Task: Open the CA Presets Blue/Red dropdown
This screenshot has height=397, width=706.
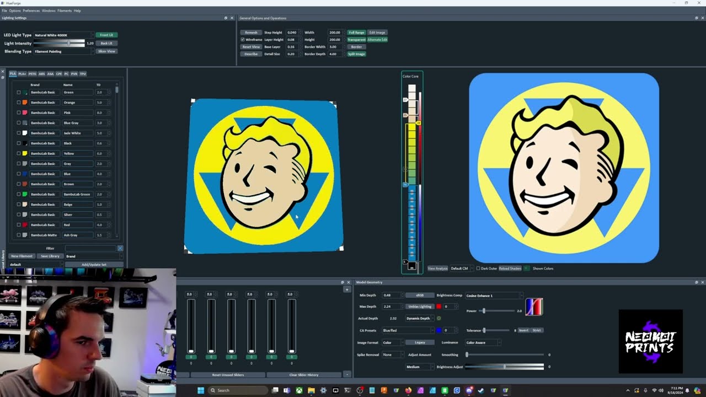Action: tap(407, 330)
